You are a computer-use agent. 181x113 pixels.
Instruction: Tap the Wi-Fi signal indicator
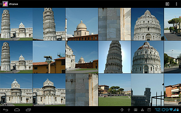pos(171,110)
